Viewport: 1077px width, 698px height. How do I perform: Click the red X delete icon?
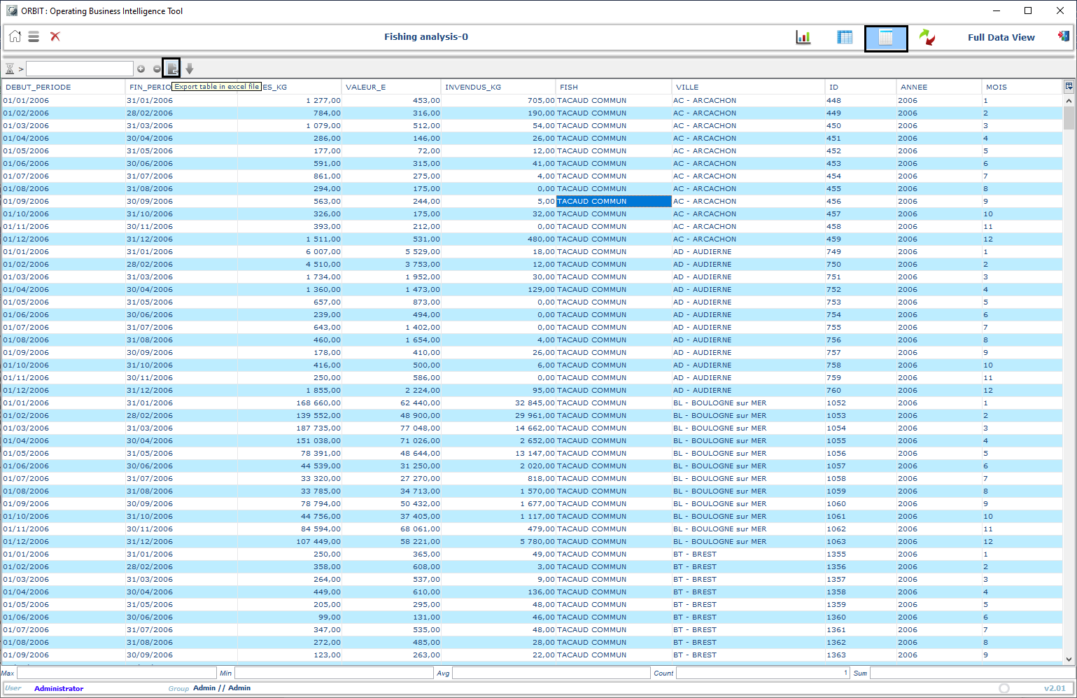(55, 36)
